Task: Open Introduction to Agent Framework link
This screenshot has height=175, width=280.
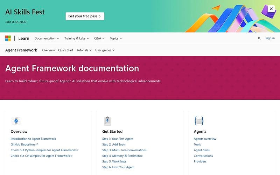Action: tap(33, 139)
